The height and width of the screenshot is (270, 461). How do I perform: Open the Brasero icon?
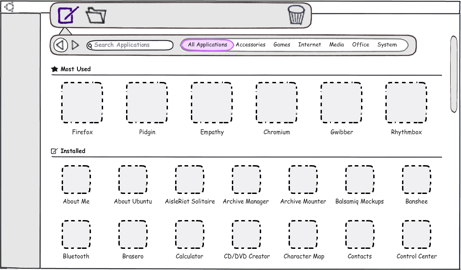coord(133,234)
